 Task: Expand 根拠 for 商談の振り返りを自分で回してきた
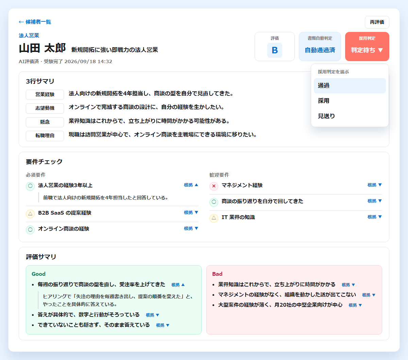(375, 201)
